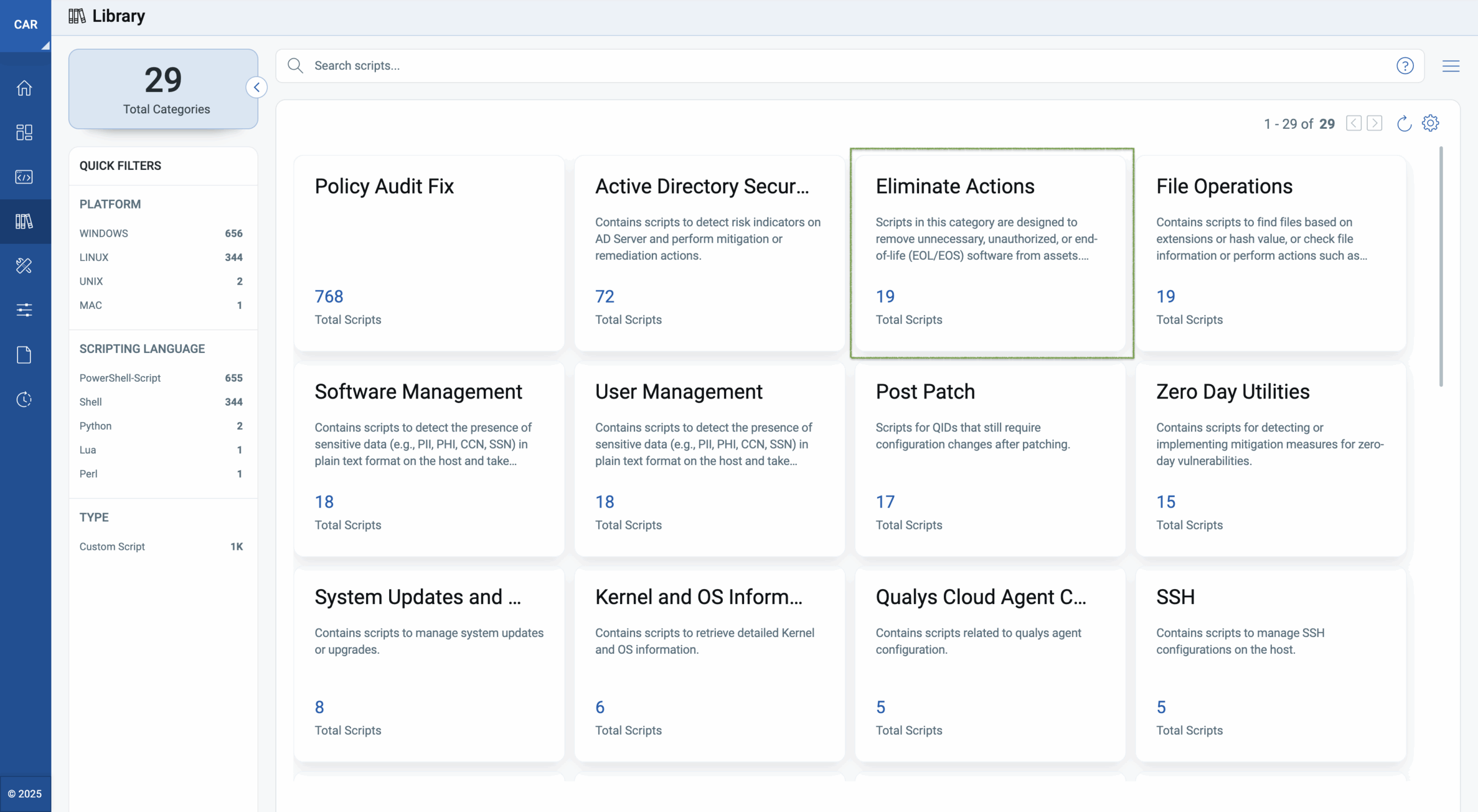Screen dimensions: 1478x812
Task: Open the Software Management category
Action: tap(429, 459)
